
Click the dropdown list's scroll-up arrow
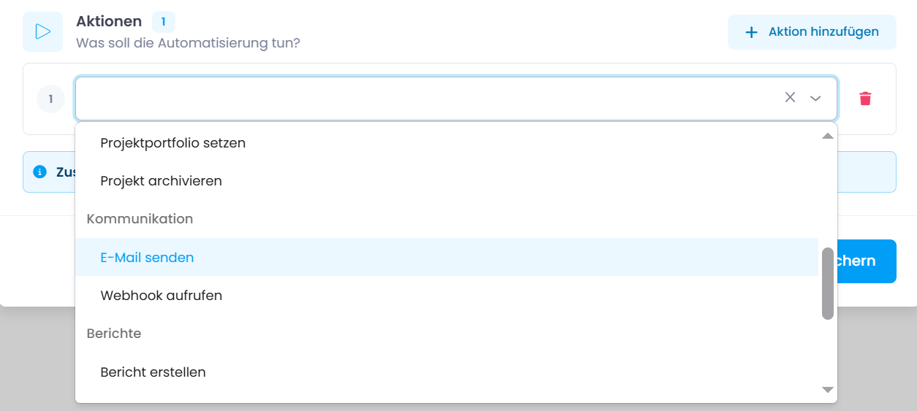(828, 136)
